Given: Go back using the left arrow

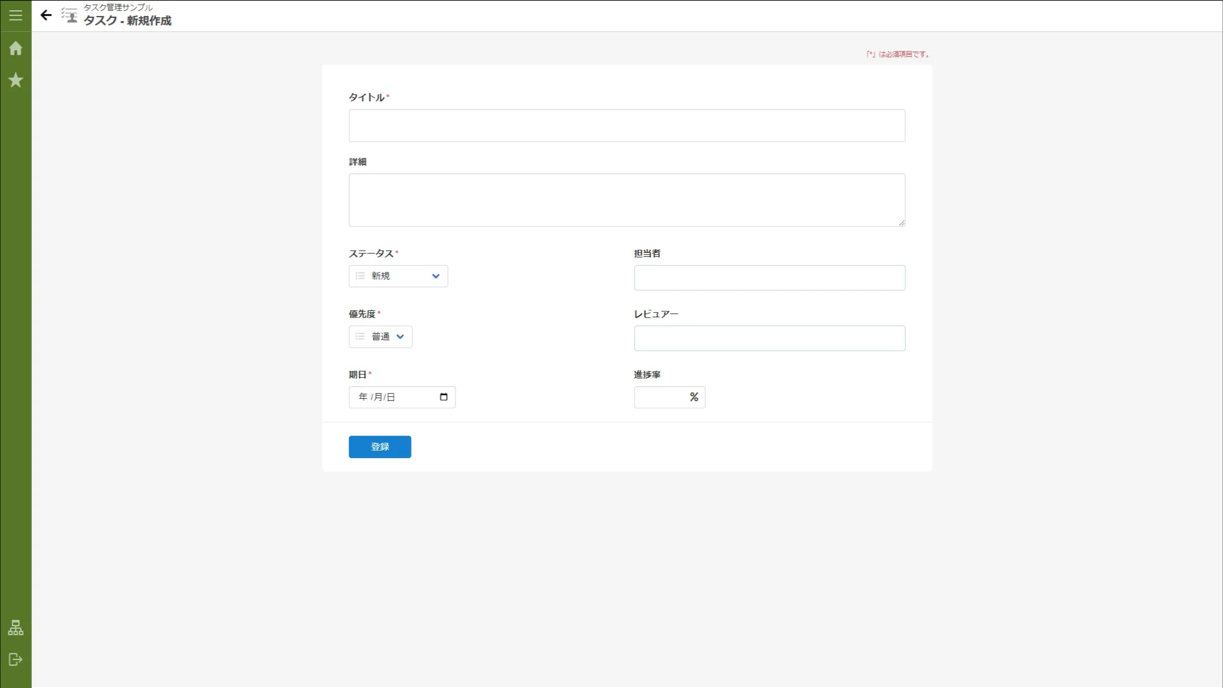Looking at the screenshot, I should coord(46,15).
